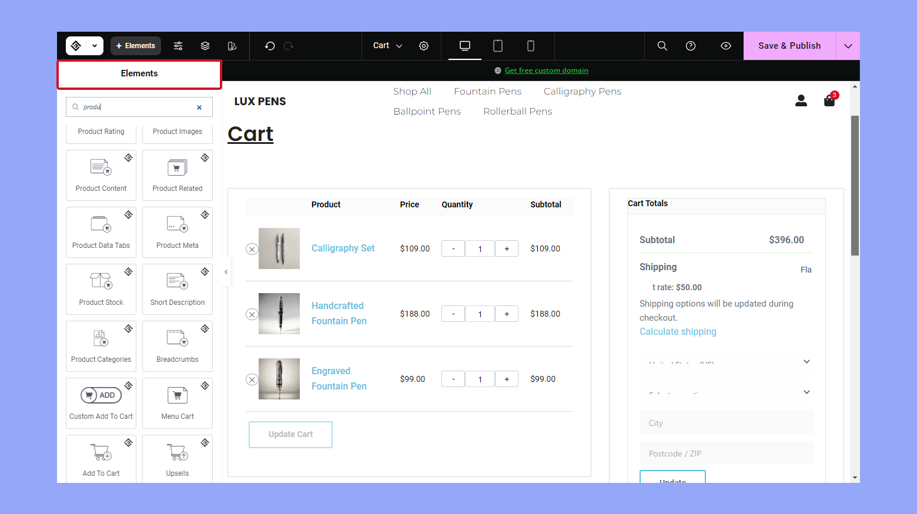
Task: Open the global site settings sliders icon
Action: [x=178, y=45]
